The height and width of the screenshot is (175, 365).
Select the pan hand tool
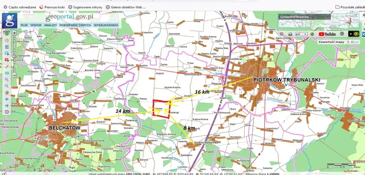coord(7,40)
